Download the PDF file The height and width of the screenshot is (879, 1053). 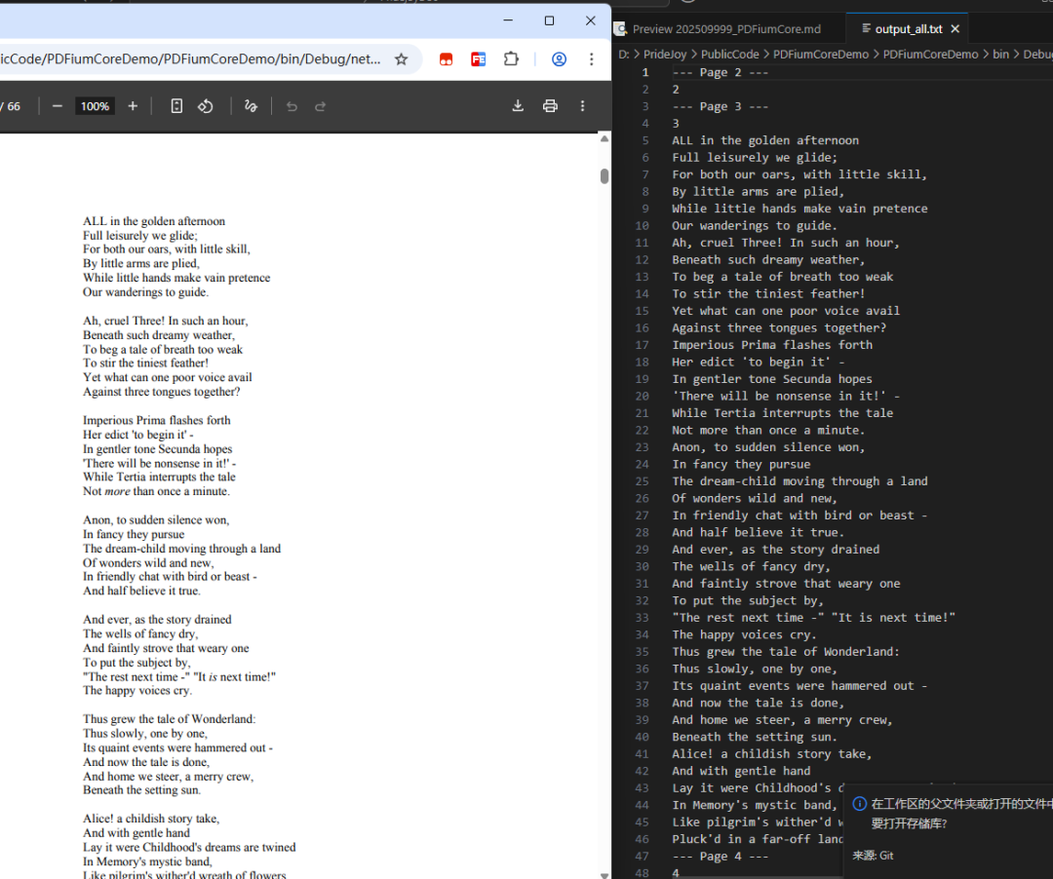518,105
